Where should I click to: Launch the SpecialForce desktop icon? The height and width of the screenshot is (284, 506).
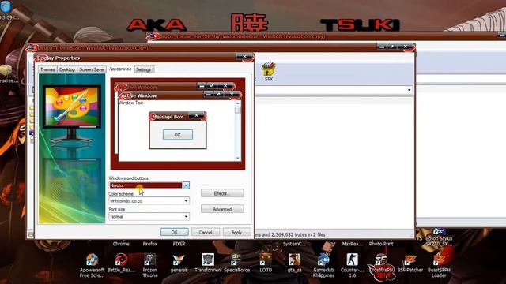pos(236,263)
